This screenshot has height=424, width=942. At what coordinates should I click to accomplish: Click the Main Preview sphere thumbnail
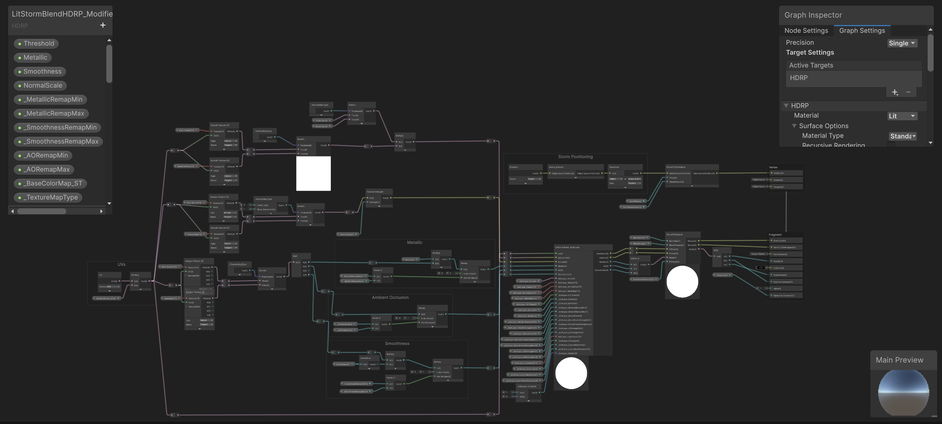pos(903,393)
